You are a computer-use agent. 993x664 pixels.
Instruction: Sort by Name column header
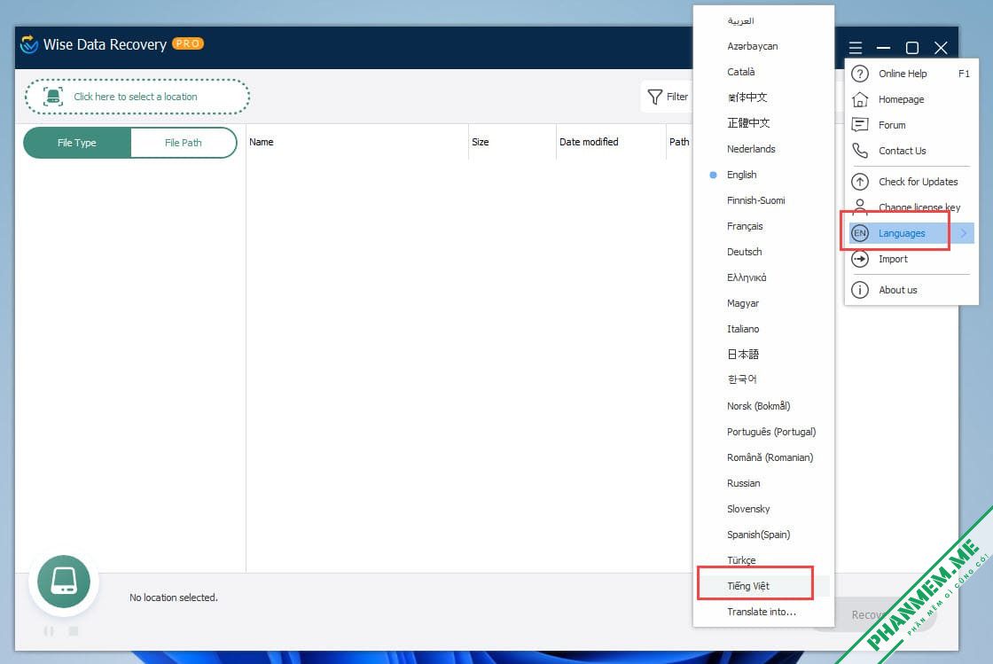coord(356,142)
